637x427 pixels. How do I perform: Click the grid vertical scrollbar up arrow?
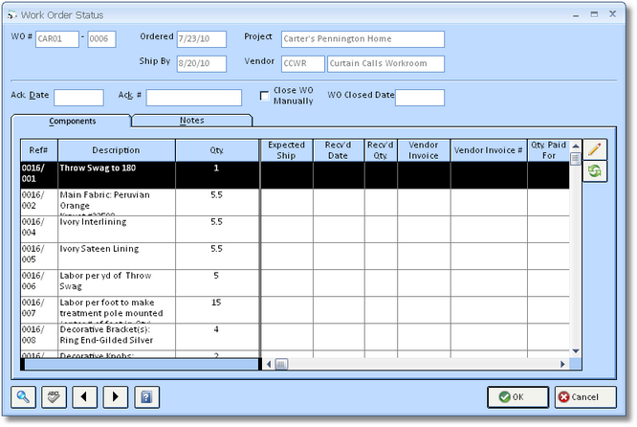[x=576, y=146]
